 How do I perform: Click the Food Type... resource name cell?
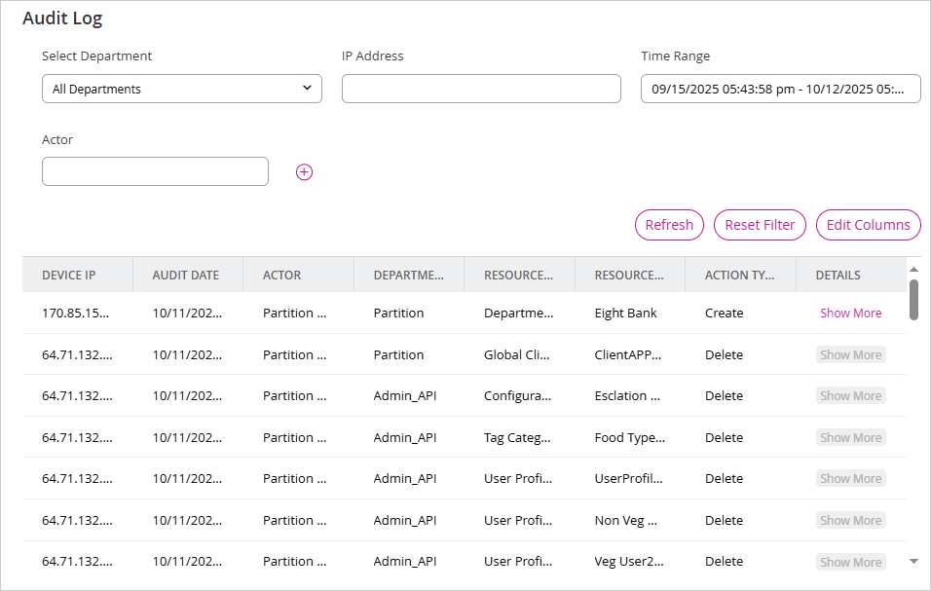pos(630,438)
